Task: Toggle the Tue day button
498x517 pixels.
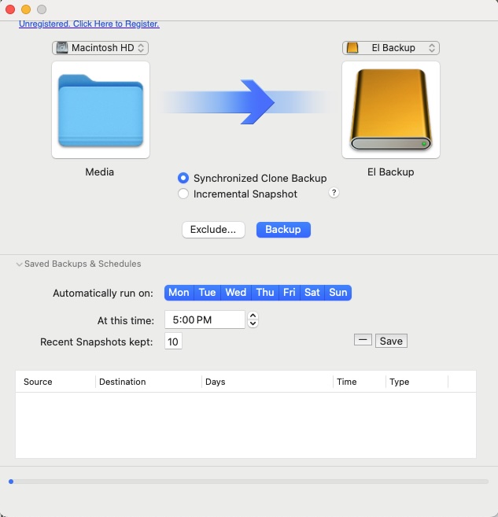Action: click(x=208, y=293)
